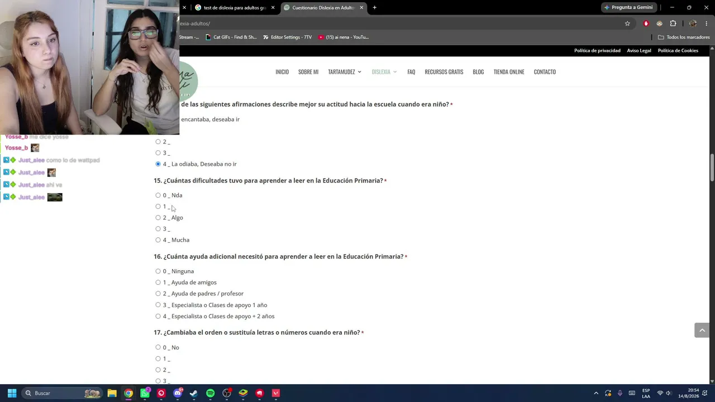Viewport: 715px width, 402px height.
Task: Open the BLOG menu item
Action: point(478,71)
